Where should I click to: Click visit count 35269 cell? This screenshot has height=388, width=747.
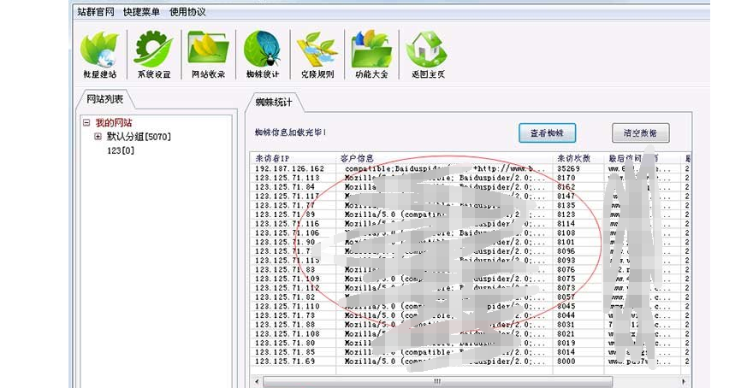tap(568, 168)
